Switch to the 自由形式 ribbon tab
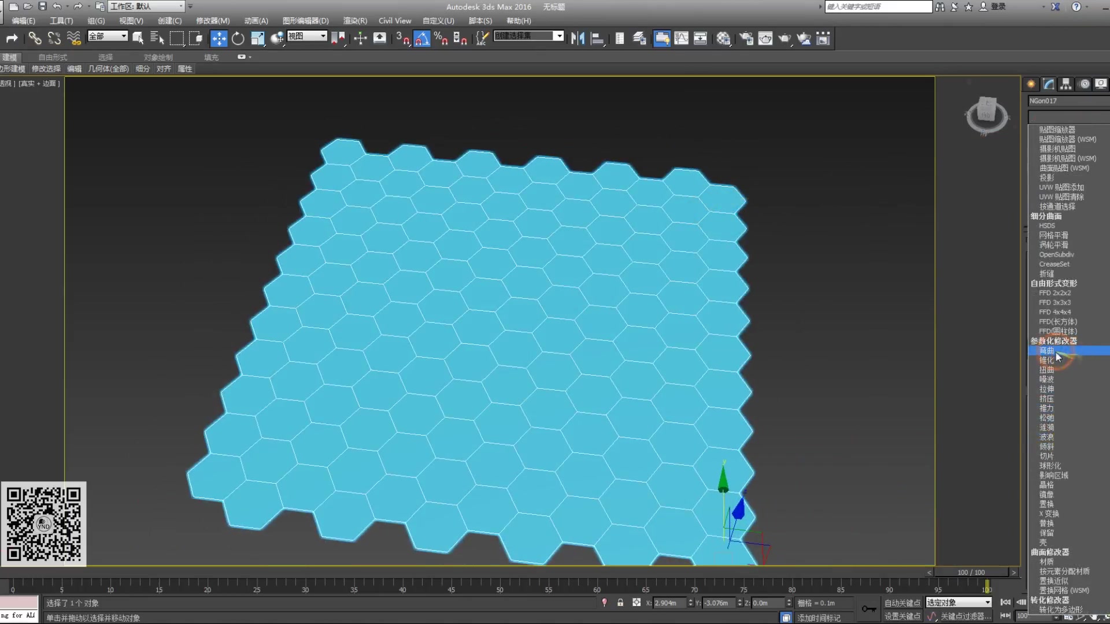The height and width of the screenshot is (624, 1110). 53,57
